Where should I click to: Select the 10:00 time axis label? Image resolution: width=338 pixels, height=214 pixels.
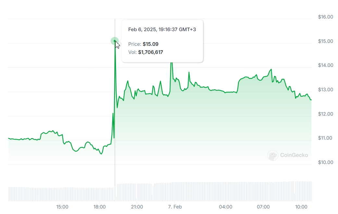pyautogui.click(x=301, y=207)
